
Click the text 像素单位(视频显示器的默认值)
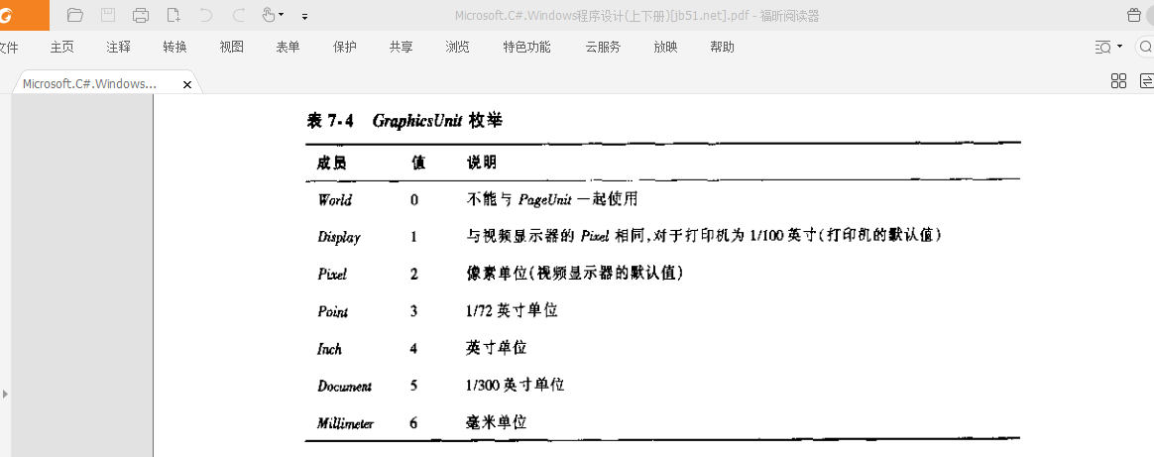coord(573,273)
